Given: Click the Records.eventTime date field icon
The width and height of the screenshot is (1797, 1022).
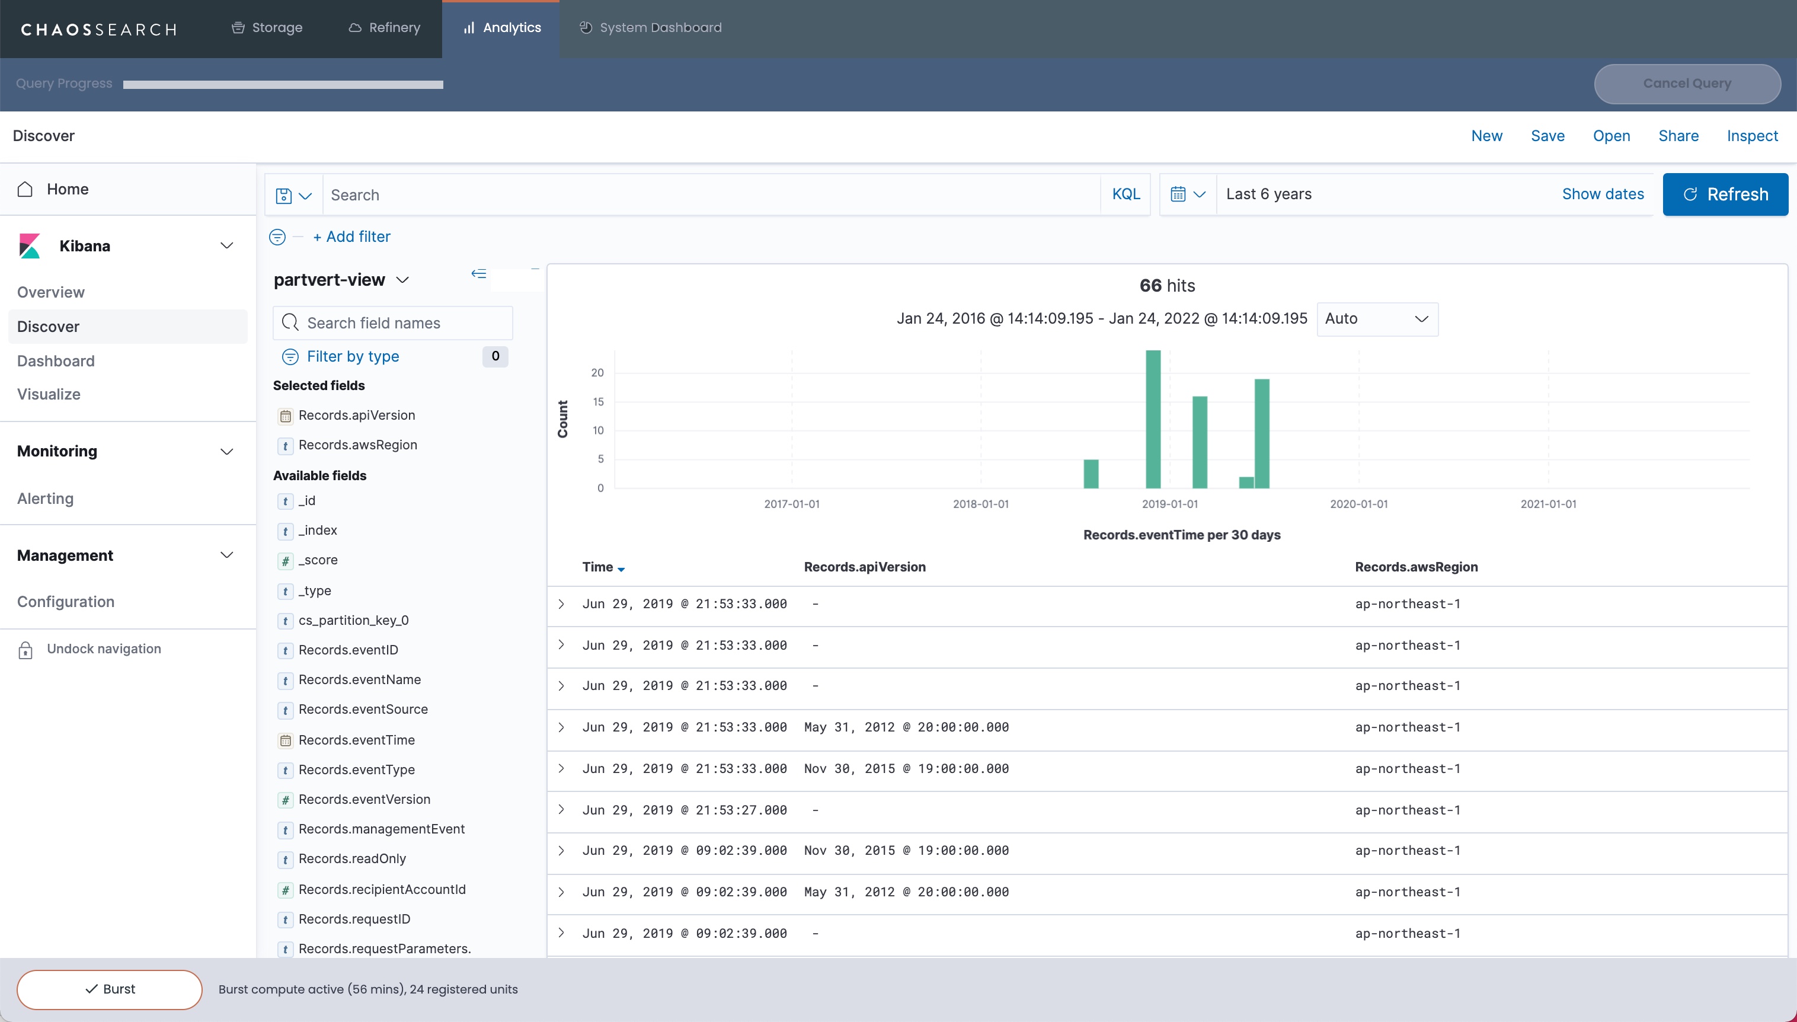Looking at the screenshot, I should pos(286,740).
